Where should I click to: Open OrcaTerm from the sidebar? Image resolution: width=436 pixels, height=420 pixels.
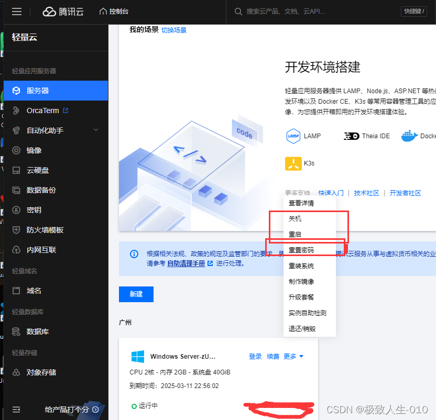tap(43, 110)
